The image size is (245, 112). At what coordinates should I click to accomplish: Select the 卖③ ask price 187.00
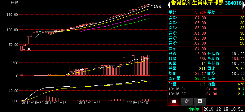pos(199,18)
